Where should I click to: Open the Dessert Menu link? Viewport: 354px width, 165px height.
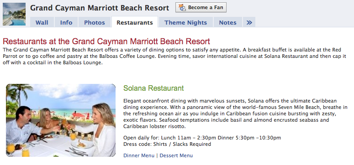tap(176, 155)
